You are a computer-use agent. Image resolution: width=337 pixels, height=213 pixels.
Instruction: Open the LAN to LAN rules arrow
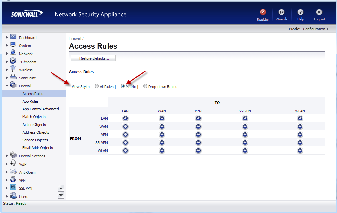pos(125,118)
